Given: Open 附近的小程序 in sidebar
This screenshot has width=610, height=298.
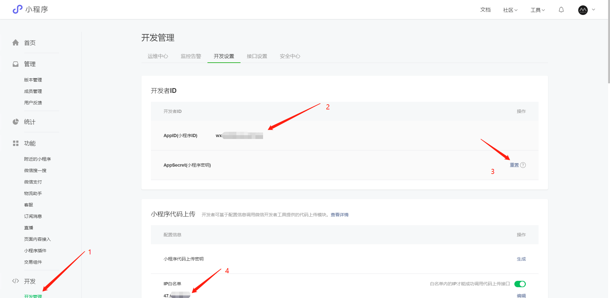Looking at the screenshot, I should pos(37,159).
